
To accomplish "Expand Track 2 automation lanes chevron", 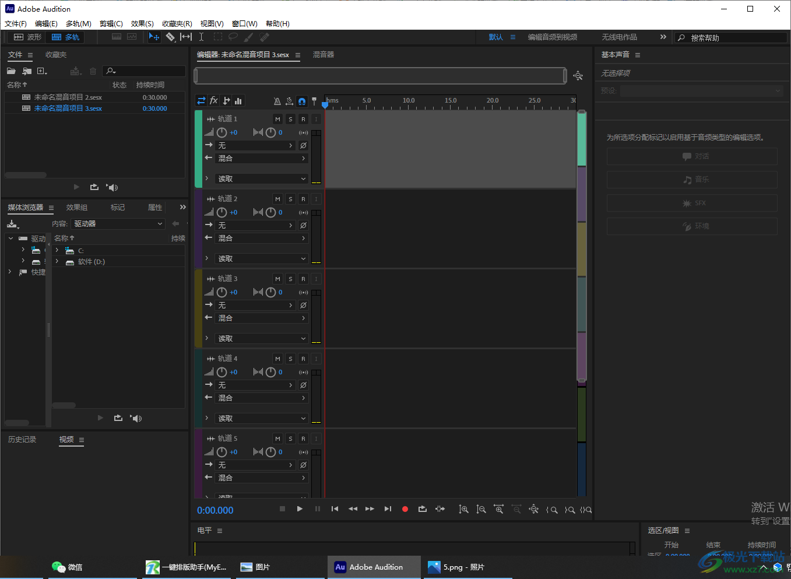I will 207,258.
